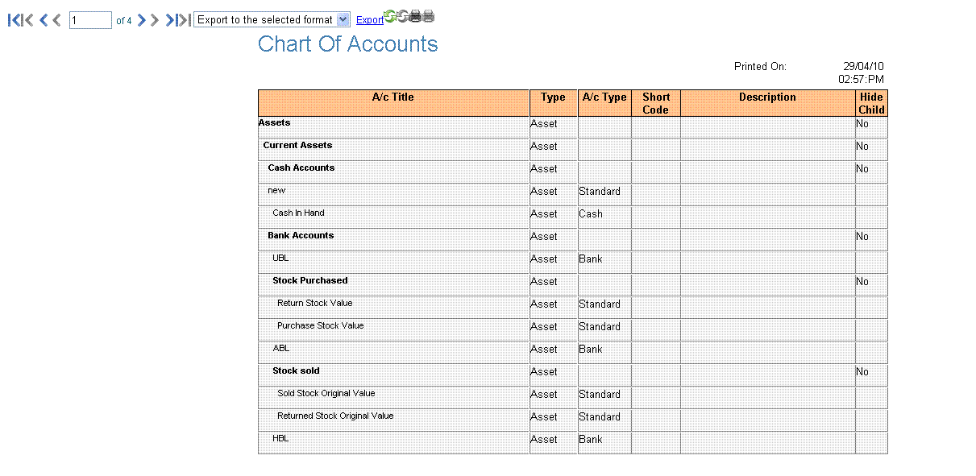Click the gray last-page icon

[x=185, y=20]
